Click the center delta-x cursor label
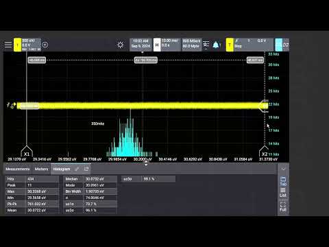This screenshot has height=247, width=329. coord(146,60)
